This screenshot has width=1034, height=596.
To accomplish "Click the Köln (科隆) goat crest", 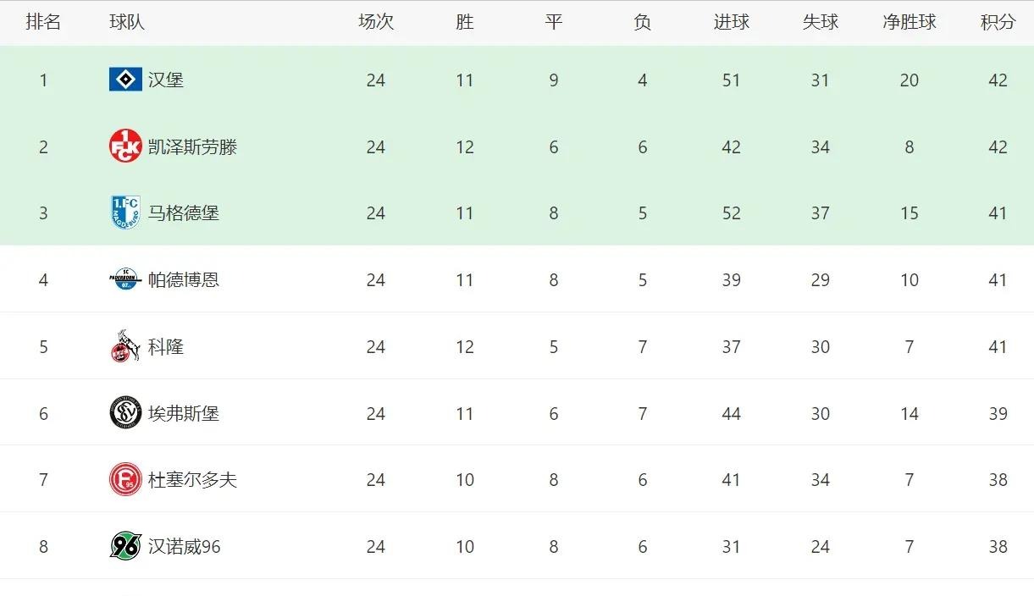I will 125,346.
